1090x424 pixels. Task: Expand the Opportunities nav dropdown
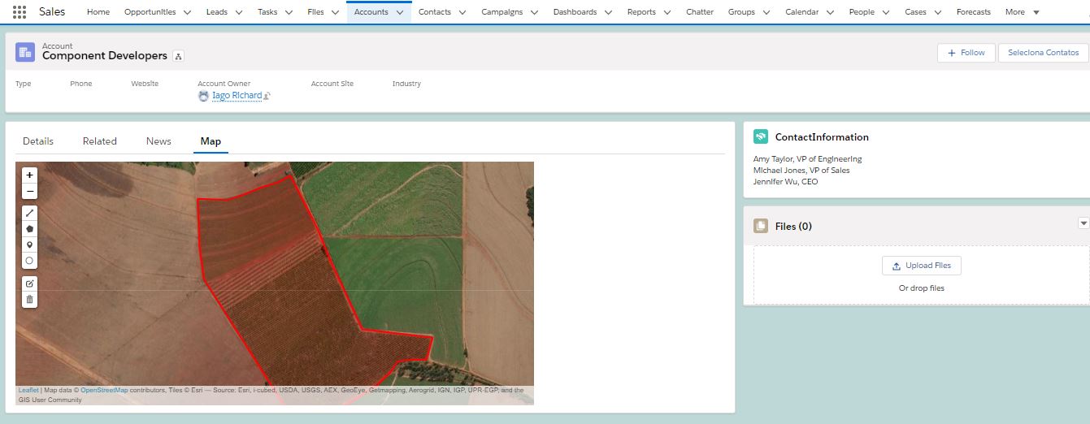click(188, 12)
